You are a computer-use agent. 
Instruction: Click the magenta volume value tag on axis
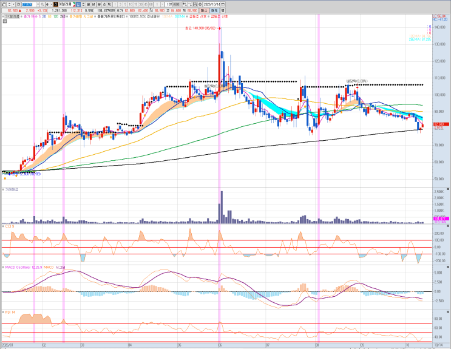click(x=441, y=219)
